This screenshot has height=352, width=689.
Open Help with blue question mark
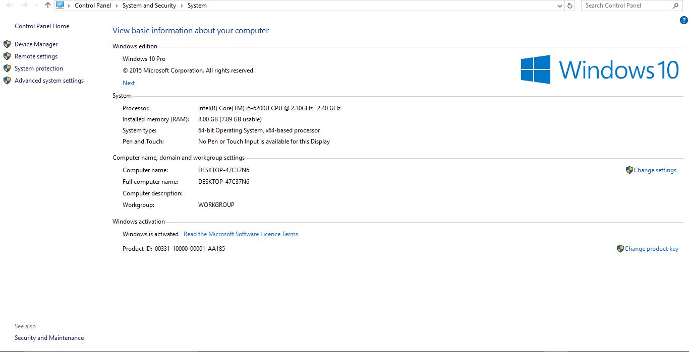(684, 20)
